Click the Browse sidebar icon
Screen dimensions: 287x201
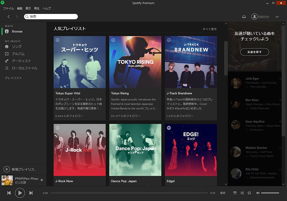point(7,32)
